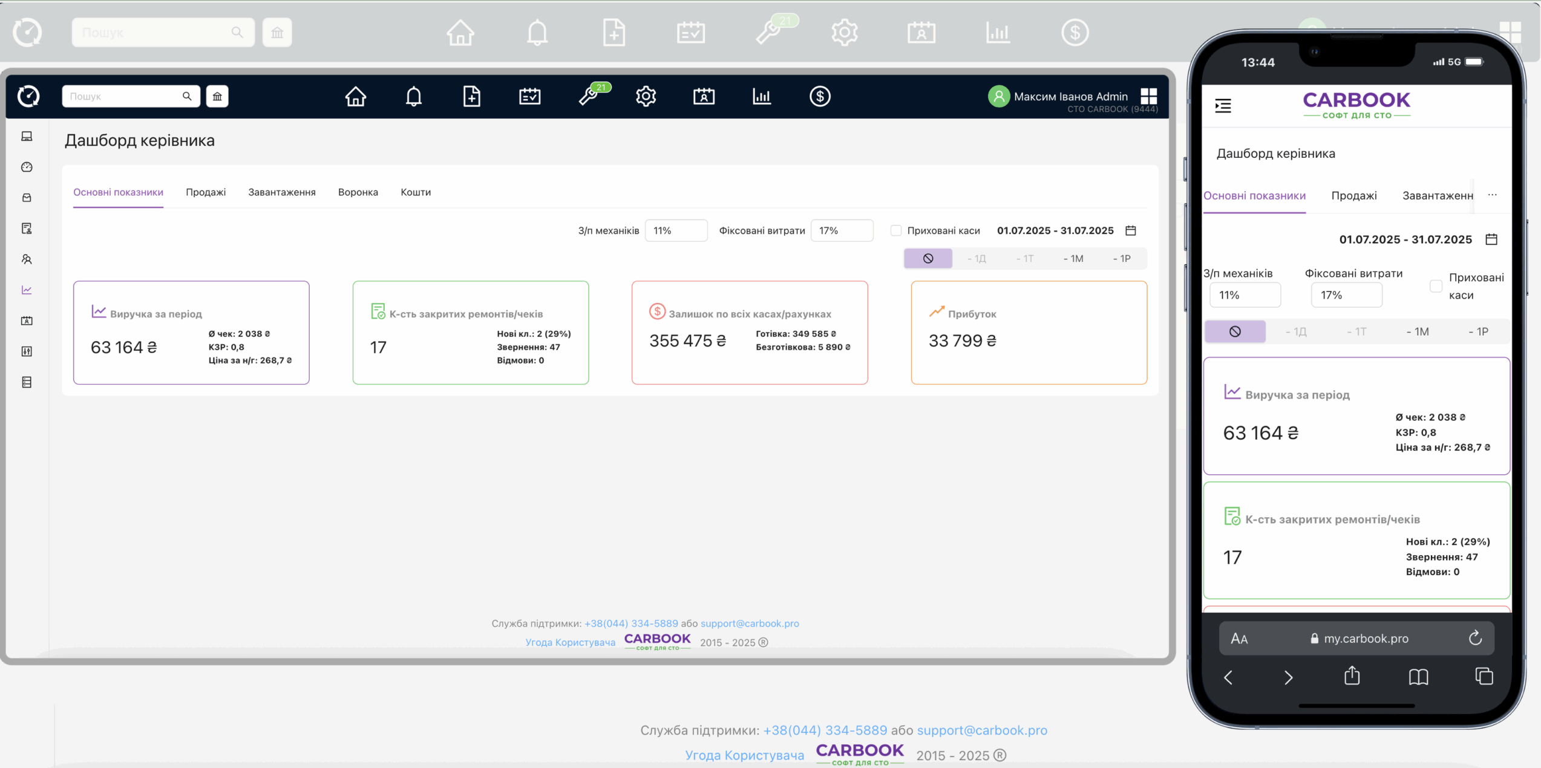This screenshot has height=768, width=1541.
Task: Open the mobile hamburger menu icon
Action: click(x=1223, y=106)
